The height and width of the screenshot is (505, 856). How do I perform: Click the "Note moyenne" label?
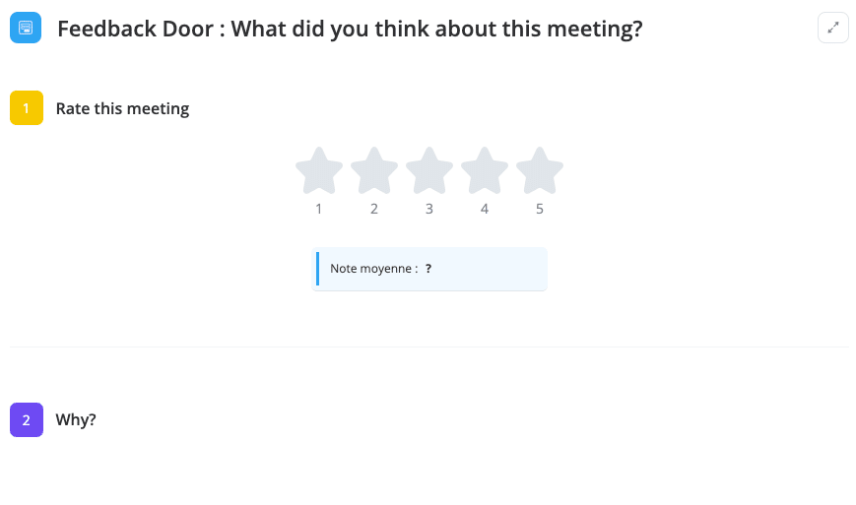tap(373, 269)
